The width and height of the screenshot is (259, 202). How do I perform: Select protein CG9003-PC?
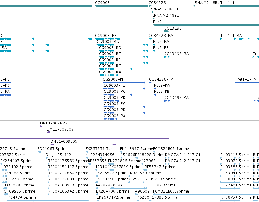pos(114,92)
